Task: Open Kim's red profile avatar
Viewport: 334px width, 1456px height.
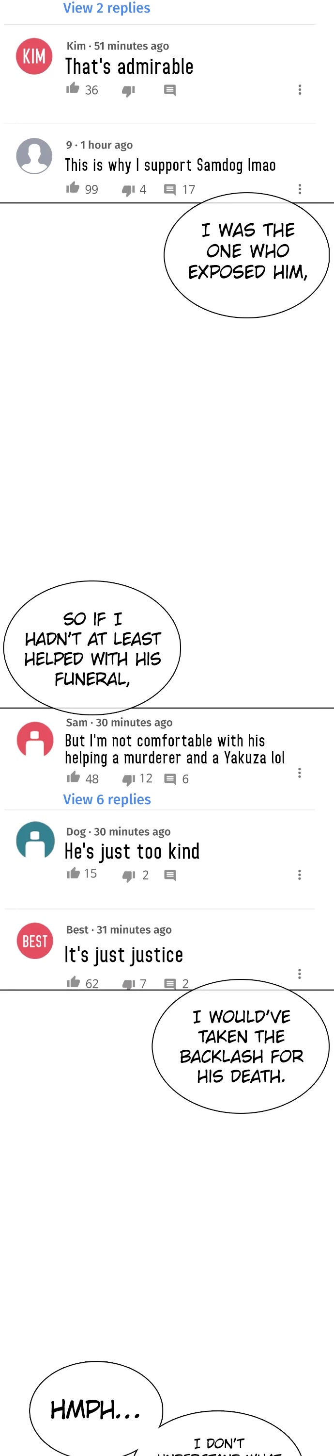Action: (34, 56)
